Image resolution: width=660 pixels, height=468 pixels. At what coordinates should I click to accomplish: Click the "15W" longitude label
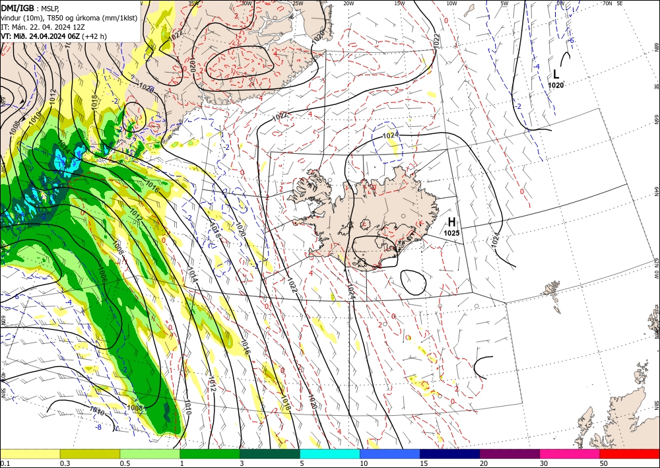tap(400, 3)
